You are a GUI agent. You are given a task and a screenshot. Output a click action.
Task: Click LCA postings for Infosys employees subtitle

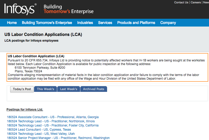[31, 41]
